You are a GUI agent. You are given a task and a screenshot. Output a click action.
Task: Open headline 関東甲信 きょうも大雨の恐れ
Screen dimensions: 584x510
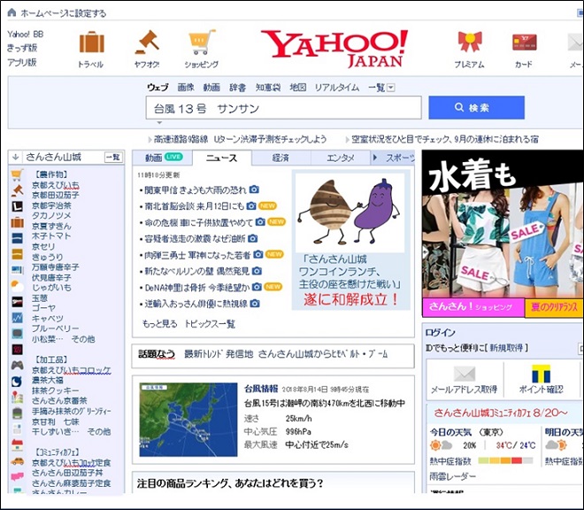click(195, 189)
